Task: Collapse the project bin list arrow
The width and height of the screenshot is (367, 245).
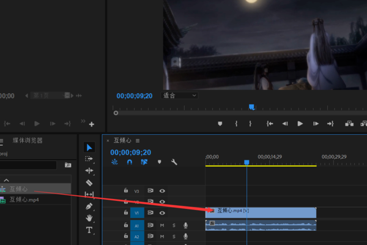Action: 7,180
